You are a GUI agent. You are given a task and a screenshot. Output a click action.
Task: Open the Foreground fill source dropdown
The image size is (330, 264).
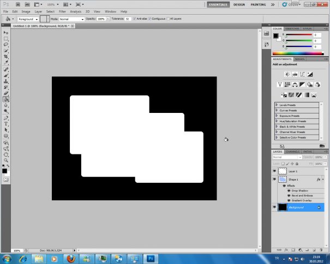coord(28,19)
